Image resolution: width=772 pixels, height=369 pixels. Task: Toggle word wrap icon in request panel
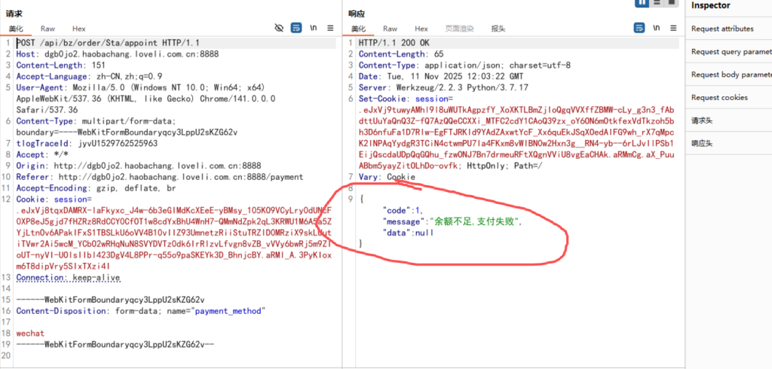[296, 28]
